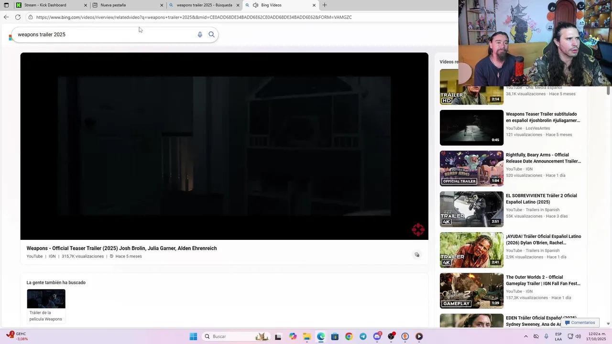Open the media player taskbar icon
Viewport: 612px width, 344px height.
click(419, 336)
